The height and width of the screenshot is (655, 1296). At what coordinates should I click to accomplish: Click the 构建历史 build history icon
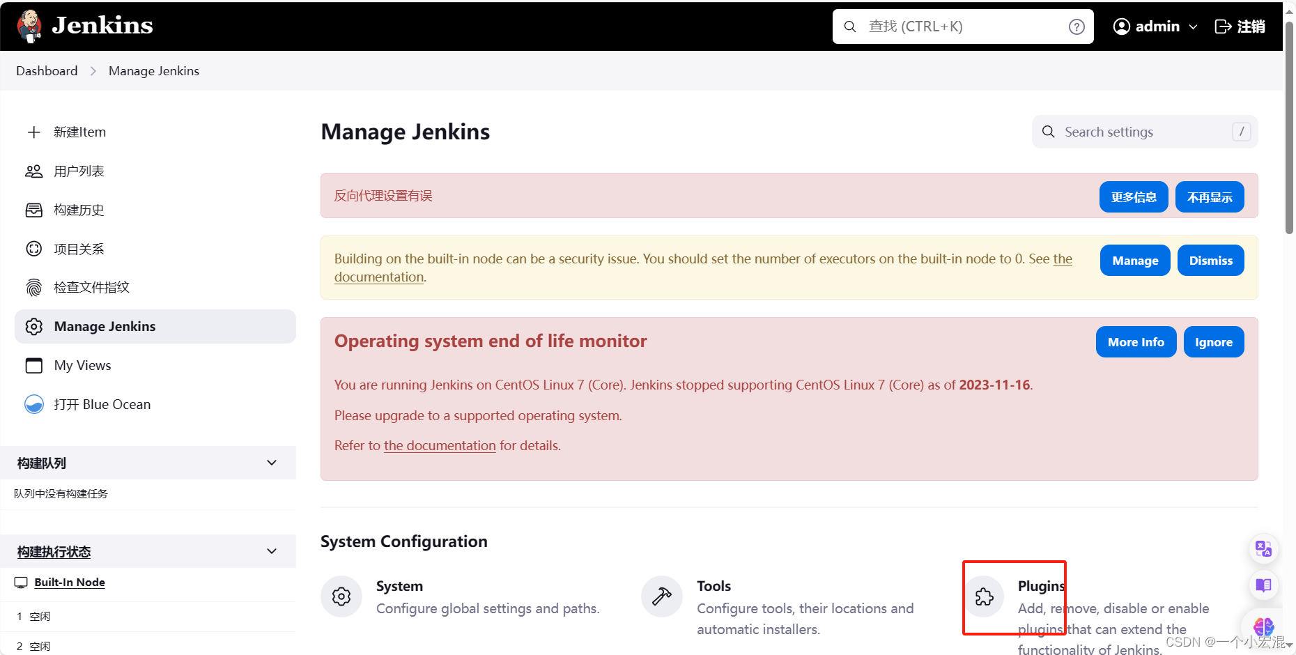[33, 210]
